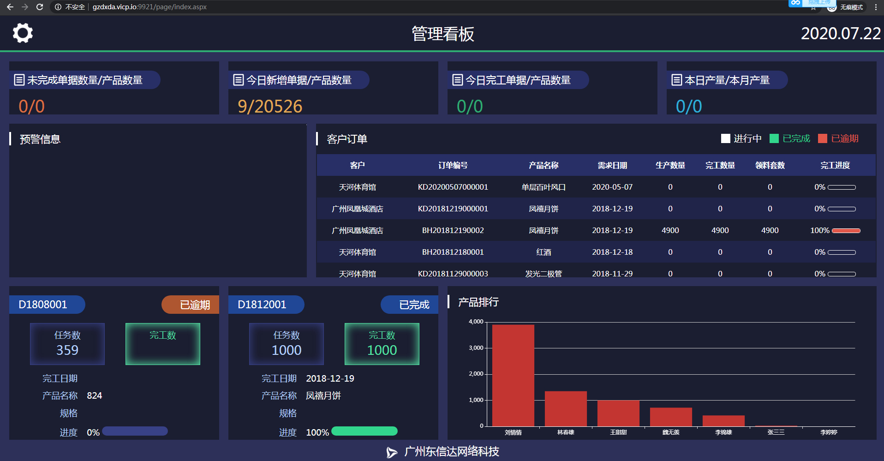This screenshot has height=461, width=884.
Task: Click the 已逾期 badge on D1808001
Action: [x=194, y=305]
